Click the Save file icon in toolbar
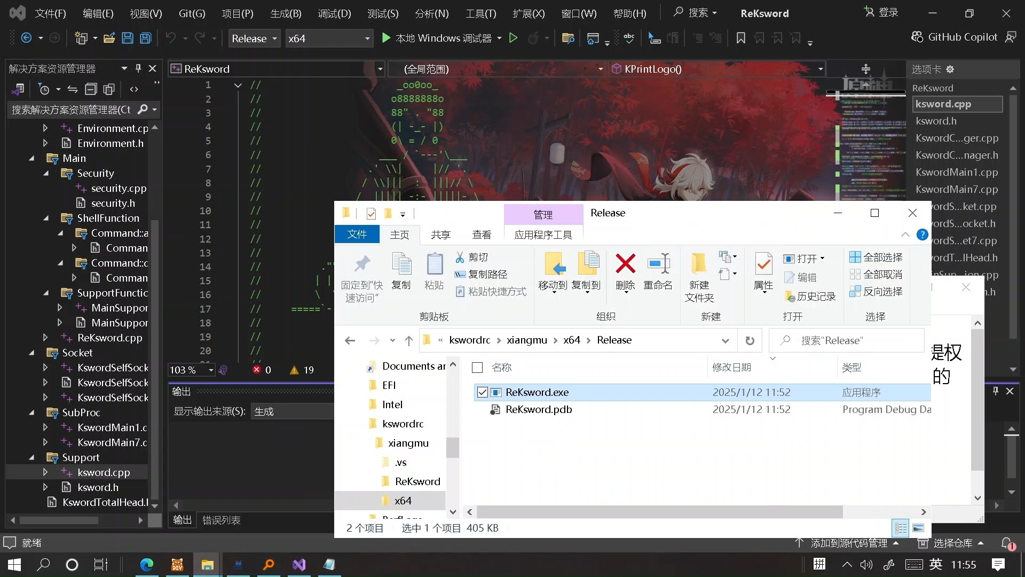The width and height of the screenshot is (1025, 577). tap(128, 38)
